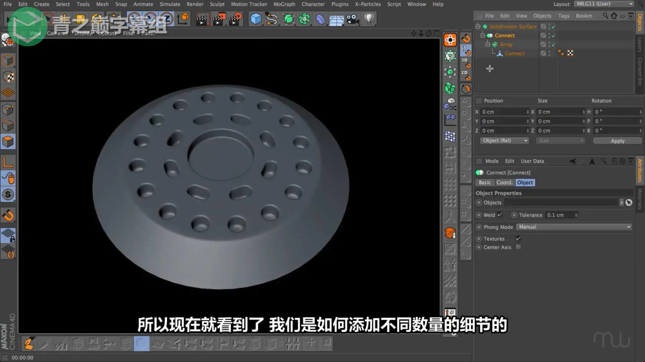Click the Objects side tab

640,22
